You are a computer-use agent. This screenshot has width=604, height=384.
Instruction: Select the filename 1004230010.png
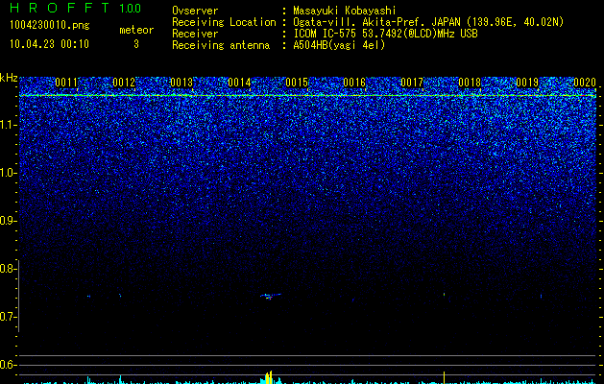click(x=50, y=25)
